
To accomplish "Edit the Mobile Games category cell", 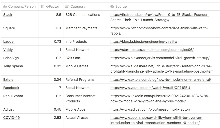I will [77, 66].
